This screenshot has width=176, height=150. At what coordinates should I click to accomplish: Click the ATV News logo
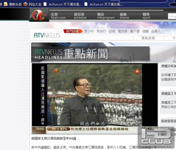pyautogui.click(x=47, y=35)
